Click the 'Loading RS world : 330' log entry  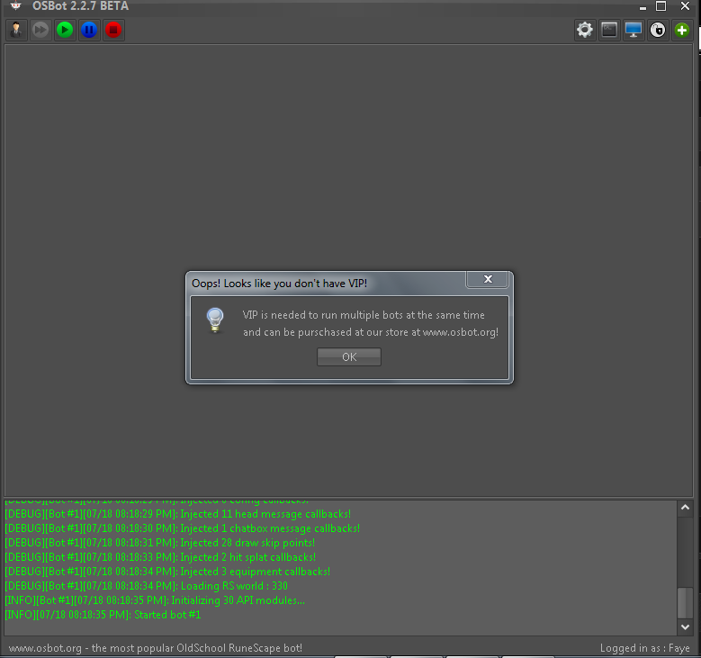(x=146, y=586)
